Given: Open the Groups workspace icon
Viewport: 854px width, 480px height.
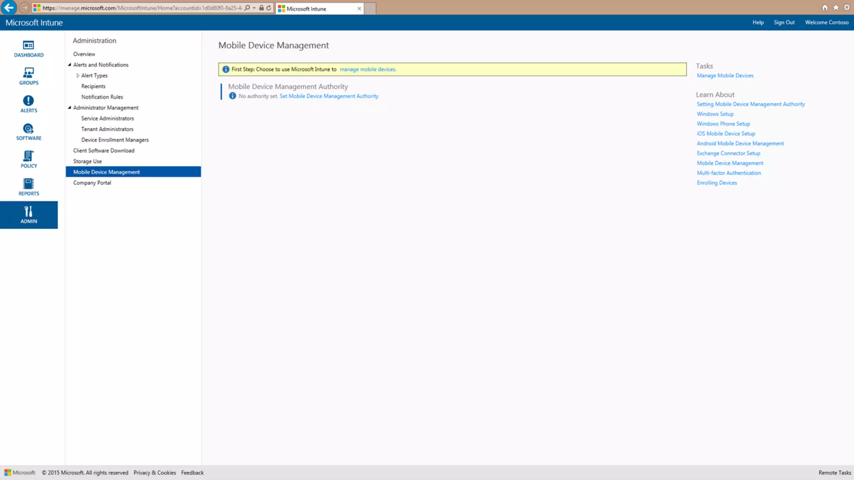Looking at the screenshot, I should 28,76.
